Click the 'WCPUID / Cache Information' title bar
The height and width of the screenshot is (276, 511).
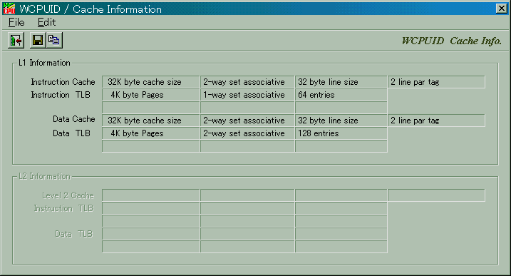(x=255, y=9)
